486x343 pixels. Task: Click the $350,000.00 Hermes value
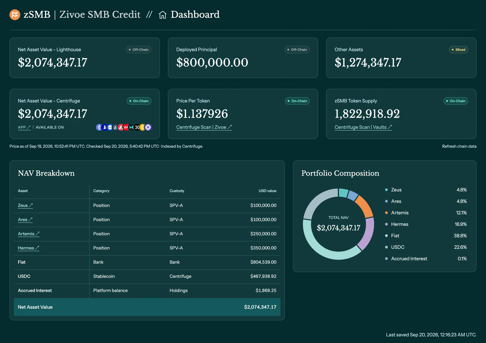(263, 248)
